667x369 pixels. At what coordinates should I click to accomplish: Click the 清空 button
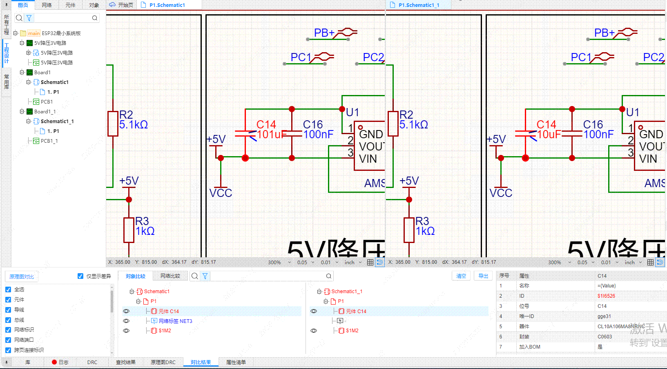tap(461, 276)
